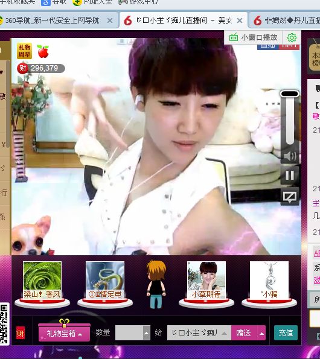
Task: Pause the live video stream
Action: (x=290, y=176)
